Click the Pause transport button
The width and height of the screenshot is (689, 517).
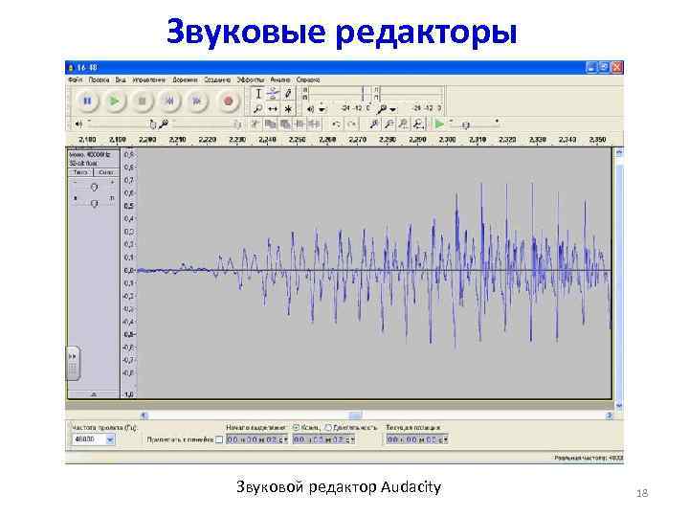(87, 101)
